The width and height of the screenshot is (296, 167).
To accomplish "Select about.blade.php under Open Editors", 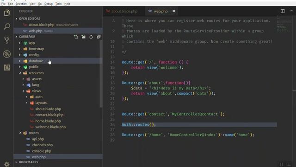I will [x=58, y=25].
